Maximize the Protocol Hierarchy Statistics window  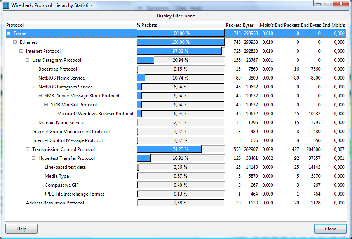coord(328,4)
